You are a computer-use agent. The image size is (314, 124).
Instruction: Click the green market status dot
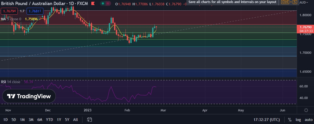pos(102,4)
